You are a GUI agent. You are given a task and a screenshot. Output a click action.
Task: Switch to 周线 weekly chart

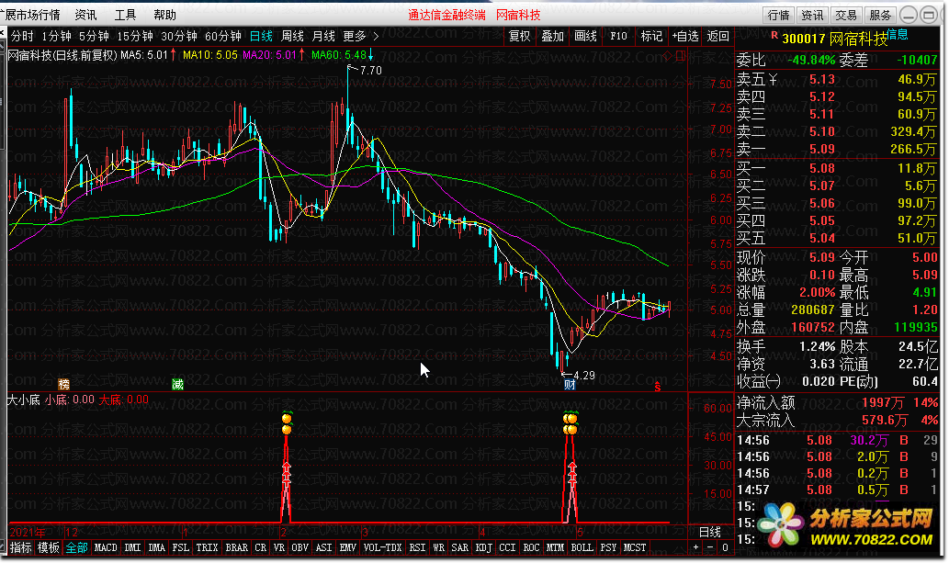[293, 37]
